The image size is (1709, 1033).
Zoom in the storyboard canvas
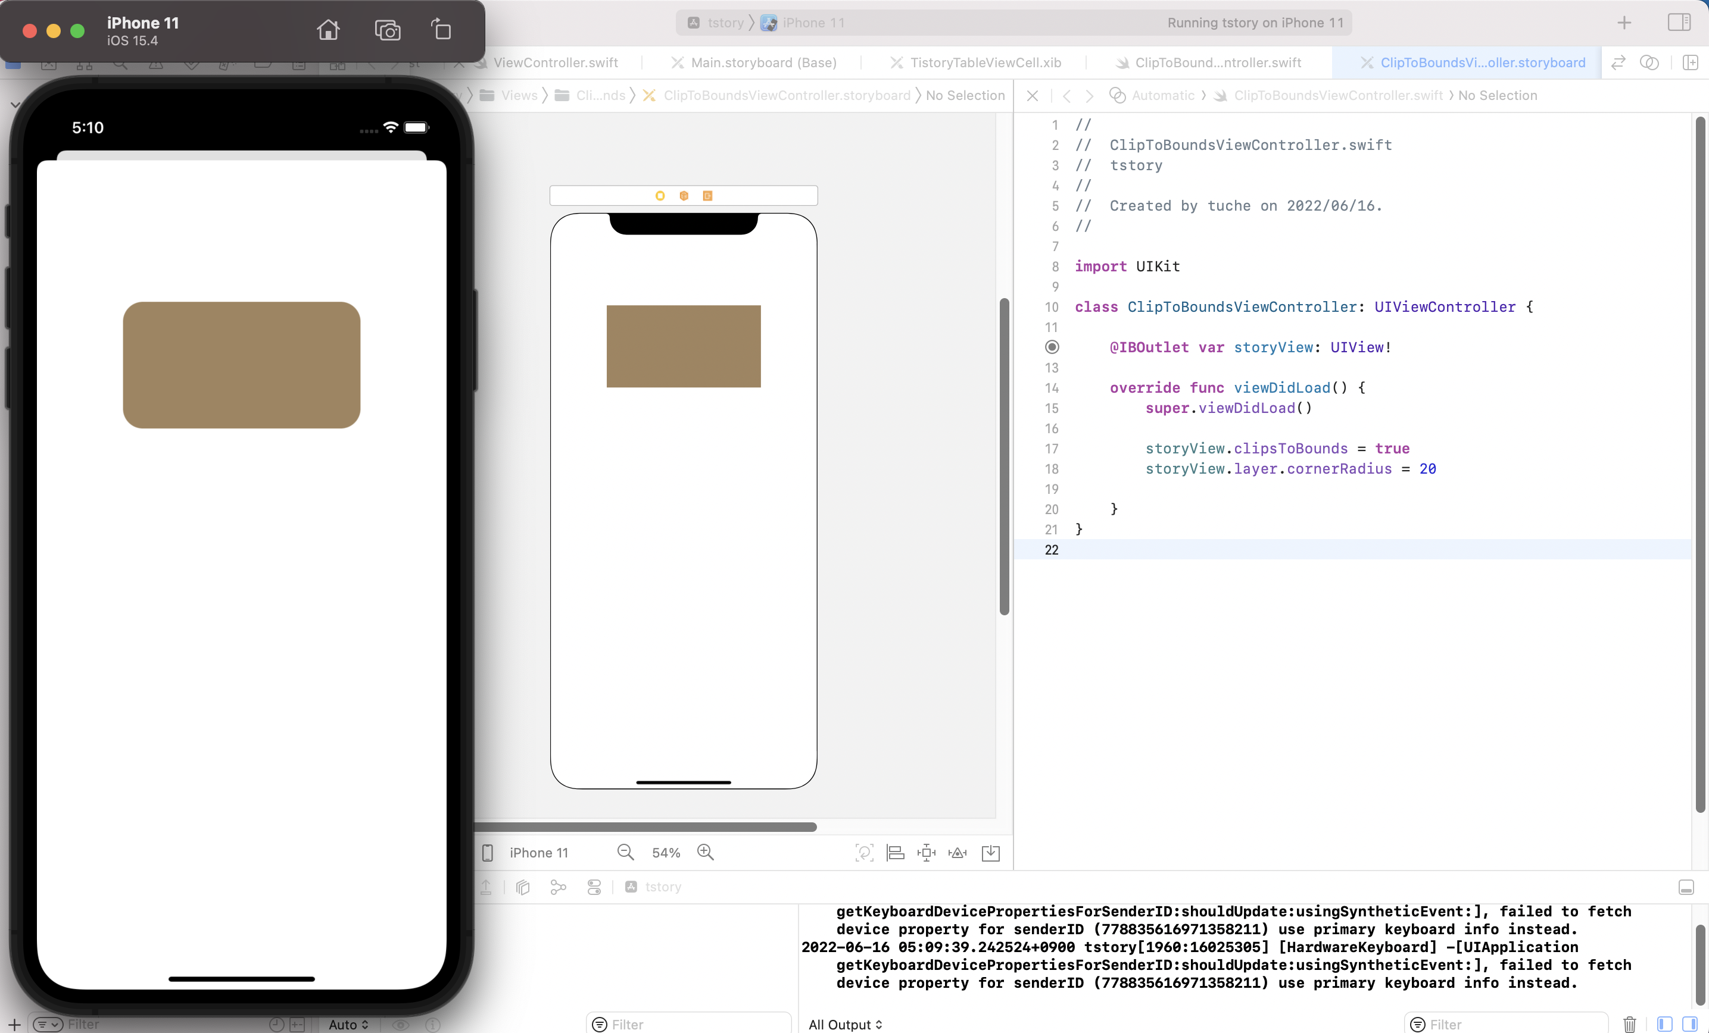pyautogui.click(x=706, y=852)
